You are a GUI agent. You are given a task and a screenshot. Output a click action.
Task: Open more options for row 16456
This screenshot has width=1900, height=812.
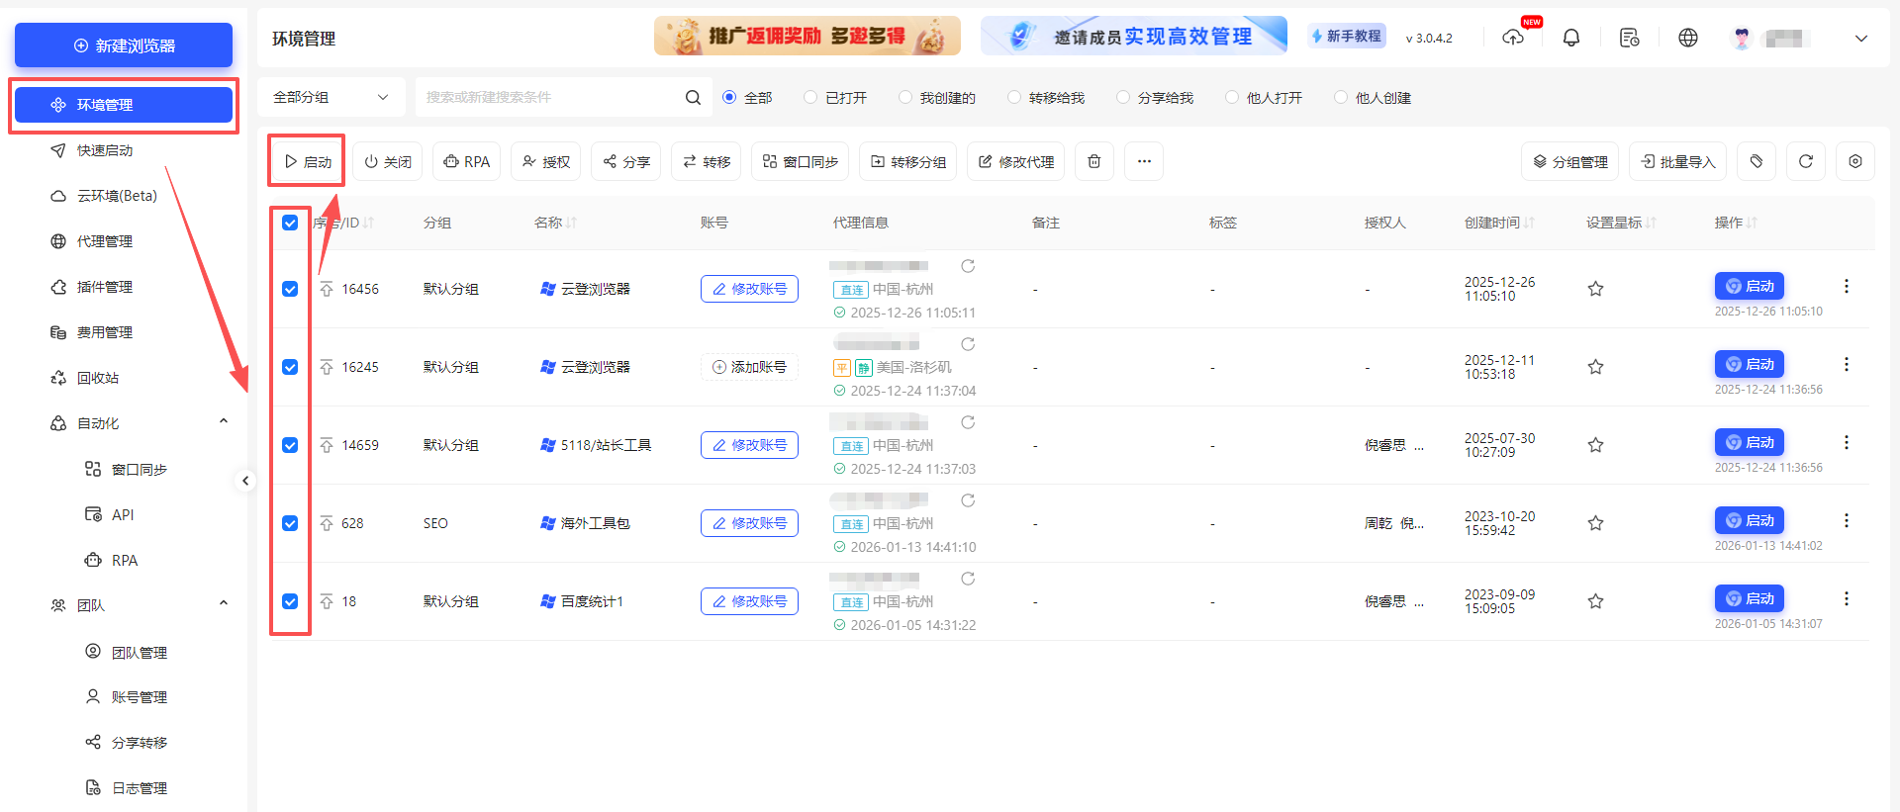1846,286
